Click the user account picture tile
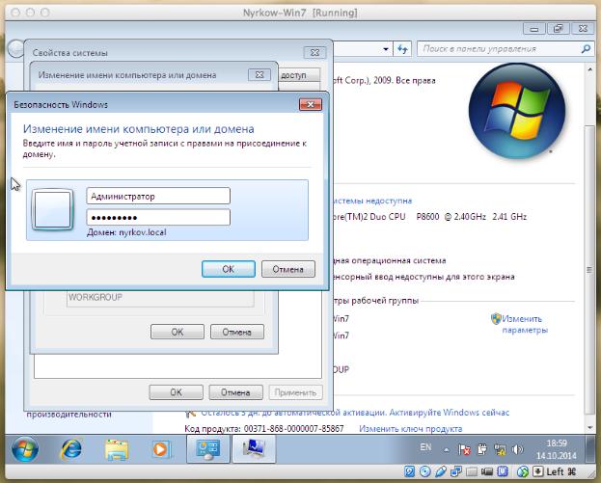Viewport: 601px width, 483px height. (53, 210)
